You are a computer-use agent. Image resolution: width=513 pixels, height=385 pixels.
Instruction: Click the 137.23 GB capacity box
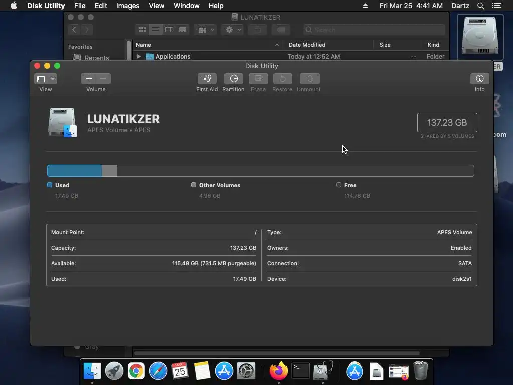pyautogui.click(x=447, y=122)
